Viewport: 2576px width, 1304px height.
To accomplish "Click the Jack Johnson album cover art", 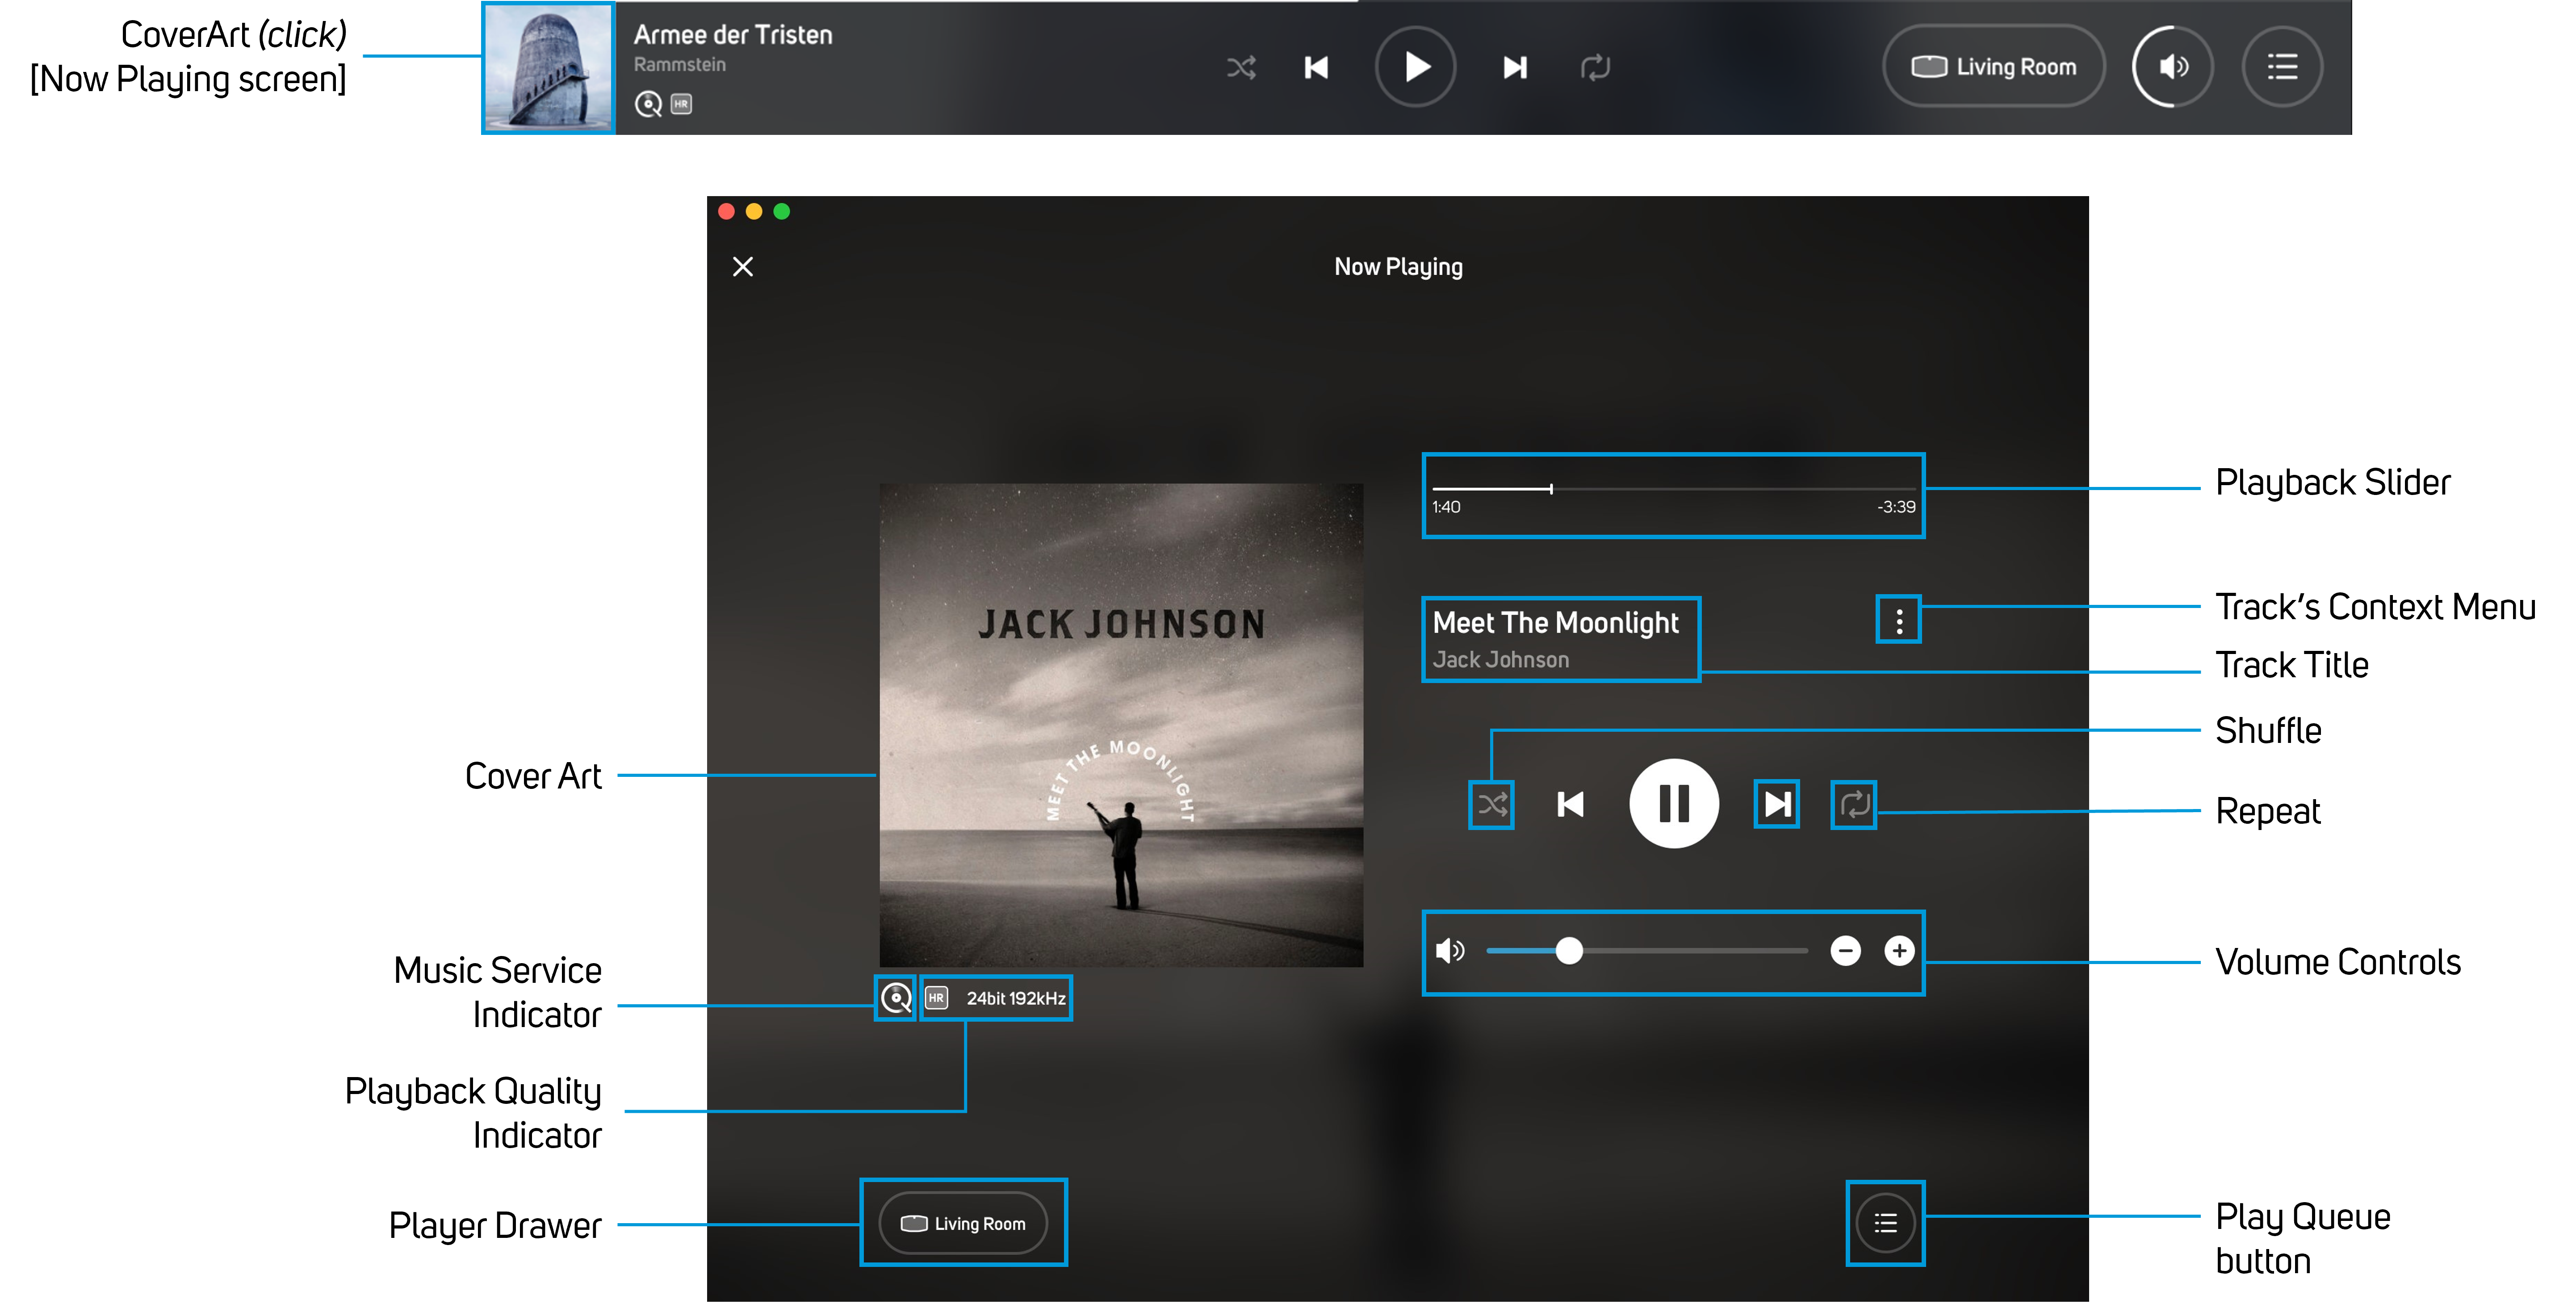I will click(x=1121, y=725).
